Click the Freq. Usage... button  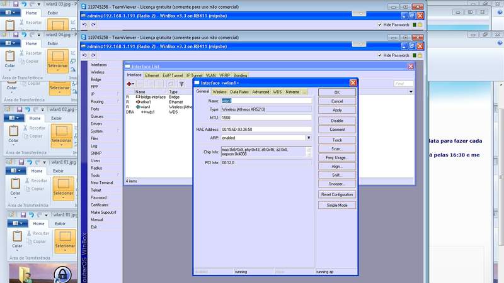337,158
